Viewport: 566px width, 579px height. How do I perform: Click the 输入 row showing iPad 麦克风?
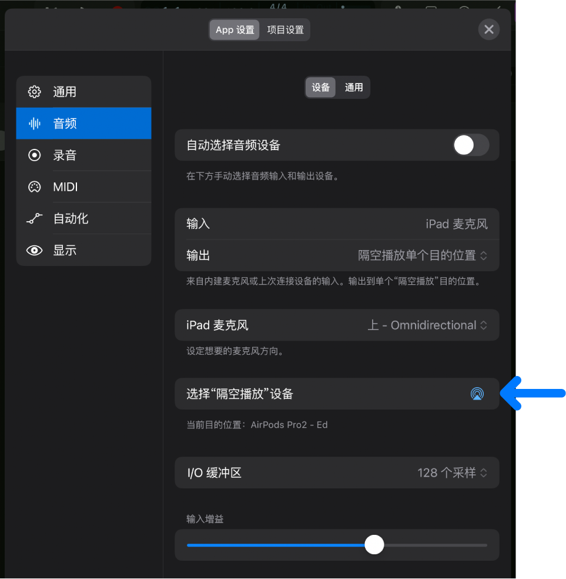(x=337, y=224)
